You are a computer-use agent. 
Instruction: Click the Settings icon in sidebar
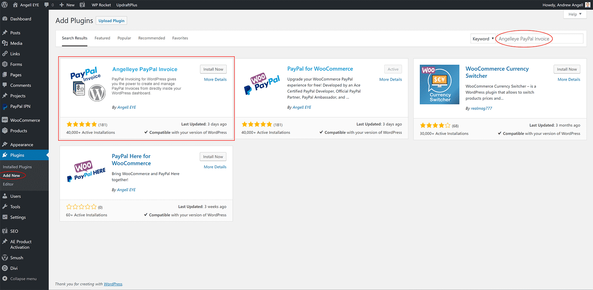coord(5,217)
